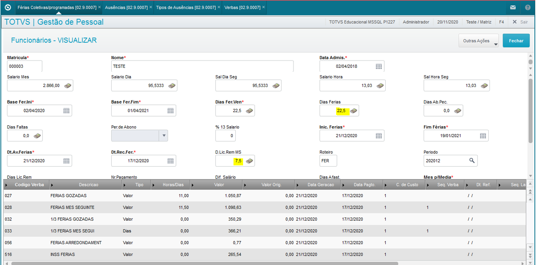Open calendar picker for Fim Férias
Viewport: 537px width, 265px height.
(x=483, y=136)
